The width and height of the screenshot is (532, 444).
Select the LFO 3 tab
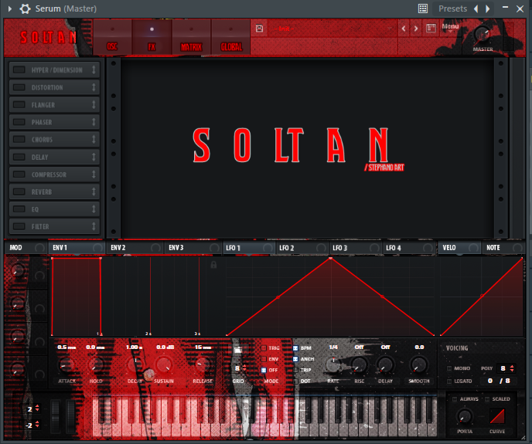pos(354,248)
